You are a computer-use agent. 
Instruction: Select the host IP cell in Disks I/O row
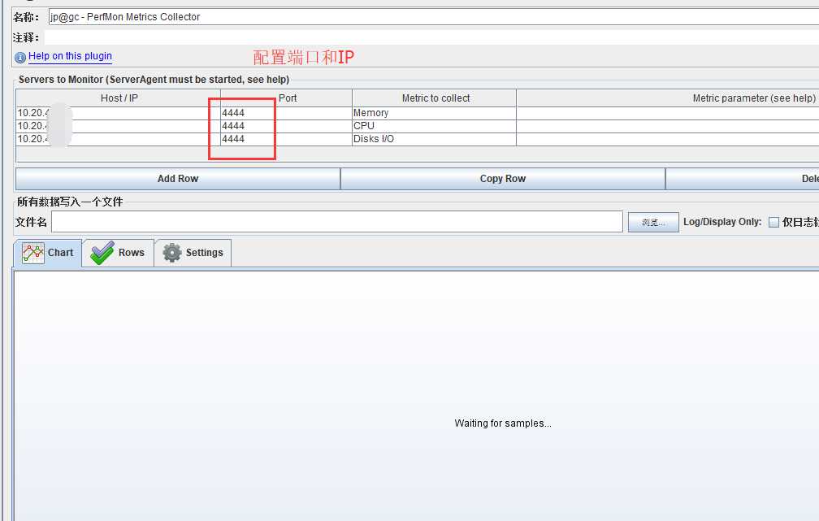tap(118, 139)
